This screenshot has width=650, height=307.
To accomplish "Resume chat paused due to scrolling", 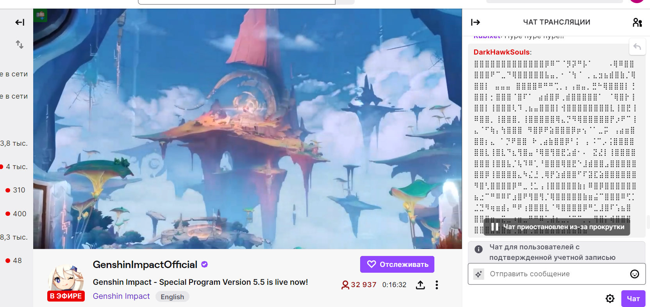I will tap(557, 227).
